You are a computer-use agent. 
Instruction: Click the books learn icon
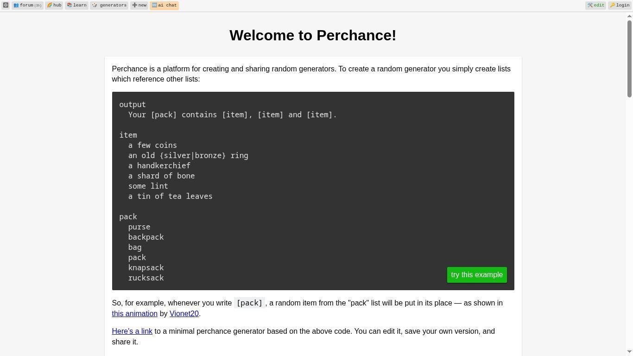pos(70,6)
